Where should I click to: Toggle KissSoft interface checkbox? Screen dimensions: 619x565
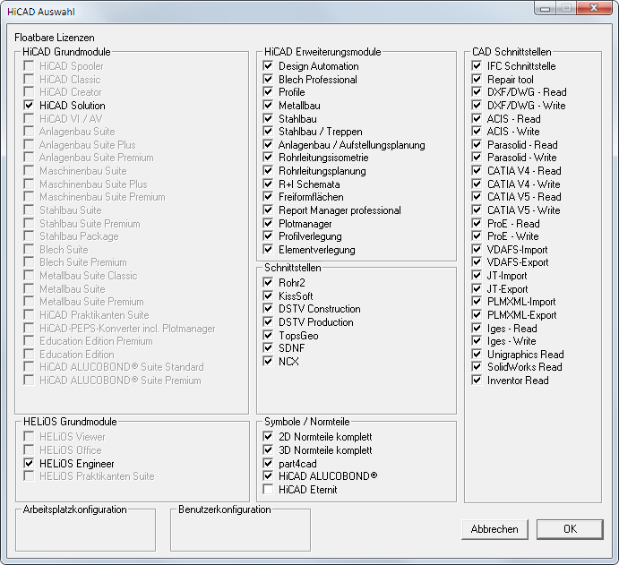(268, 295)
